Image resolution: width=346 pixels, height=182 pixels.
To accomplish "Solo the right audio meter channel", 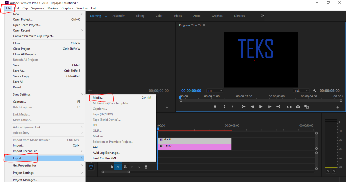I will [334, 171].
